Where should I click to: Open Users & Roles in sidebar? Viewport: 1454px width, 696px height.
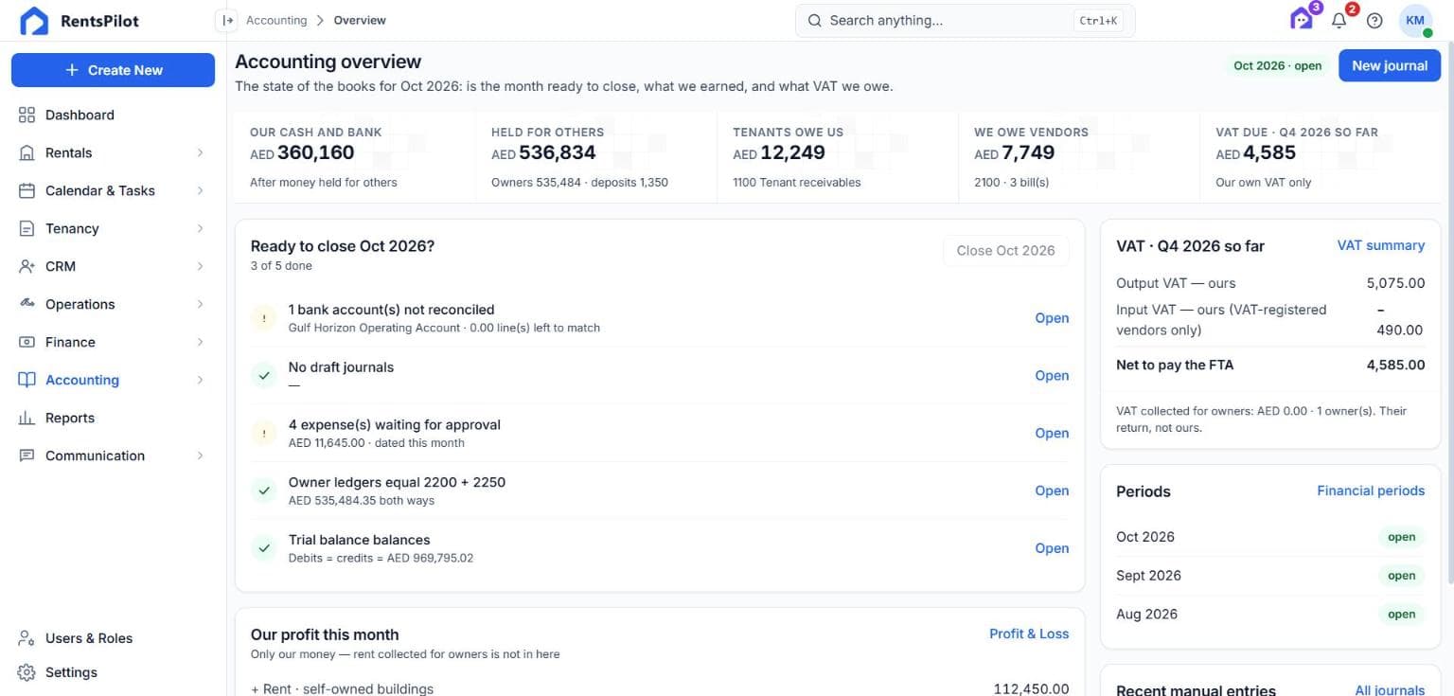(113, 638)
